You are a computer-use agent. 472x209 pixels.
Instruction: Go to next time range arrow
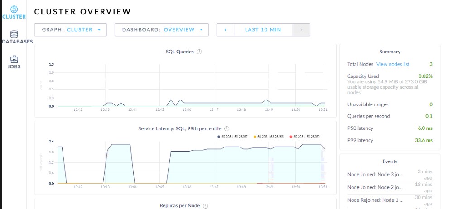click(x=301, y=30)
